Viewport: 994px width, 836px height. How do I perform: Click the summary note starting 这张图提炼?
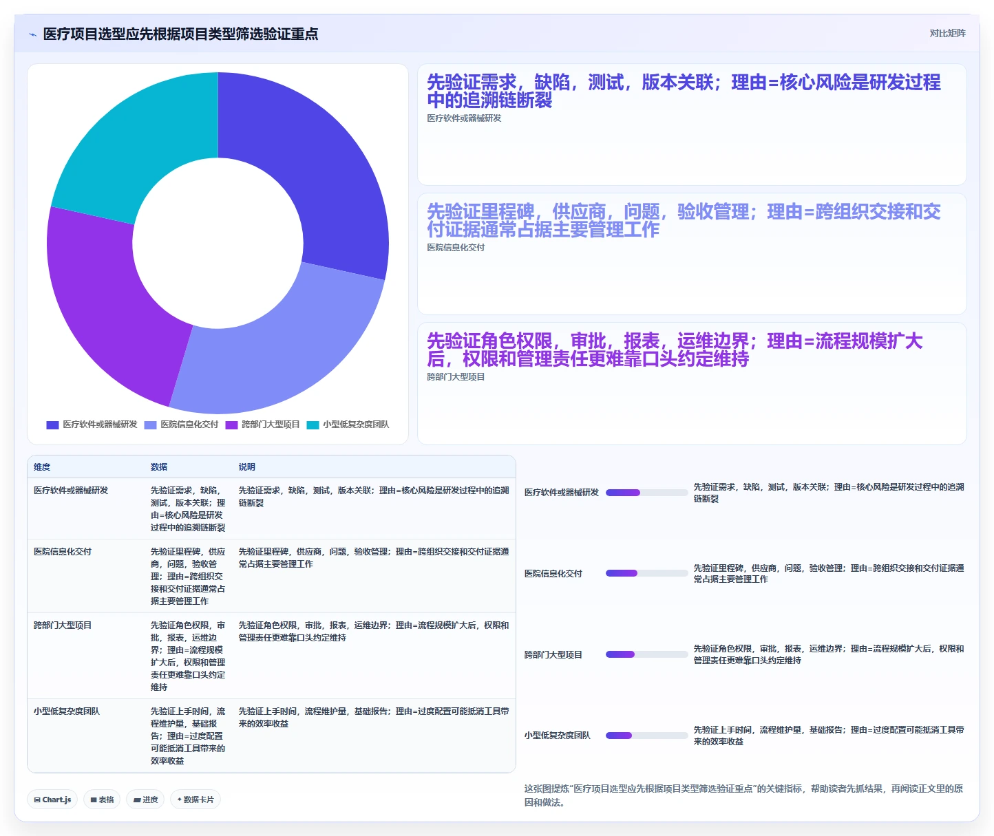pyautogui.click(x=743, y=795)
